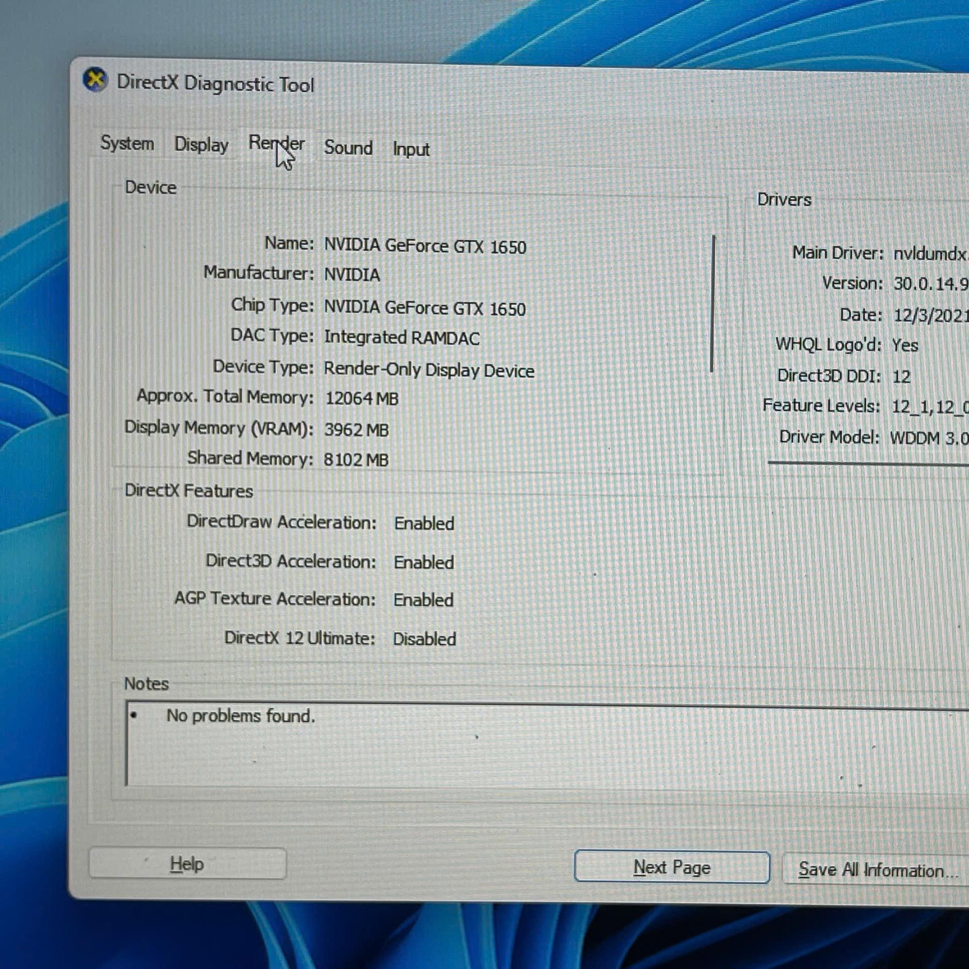Click Feature Levels '12_1,12_0' value

point(930,407)
